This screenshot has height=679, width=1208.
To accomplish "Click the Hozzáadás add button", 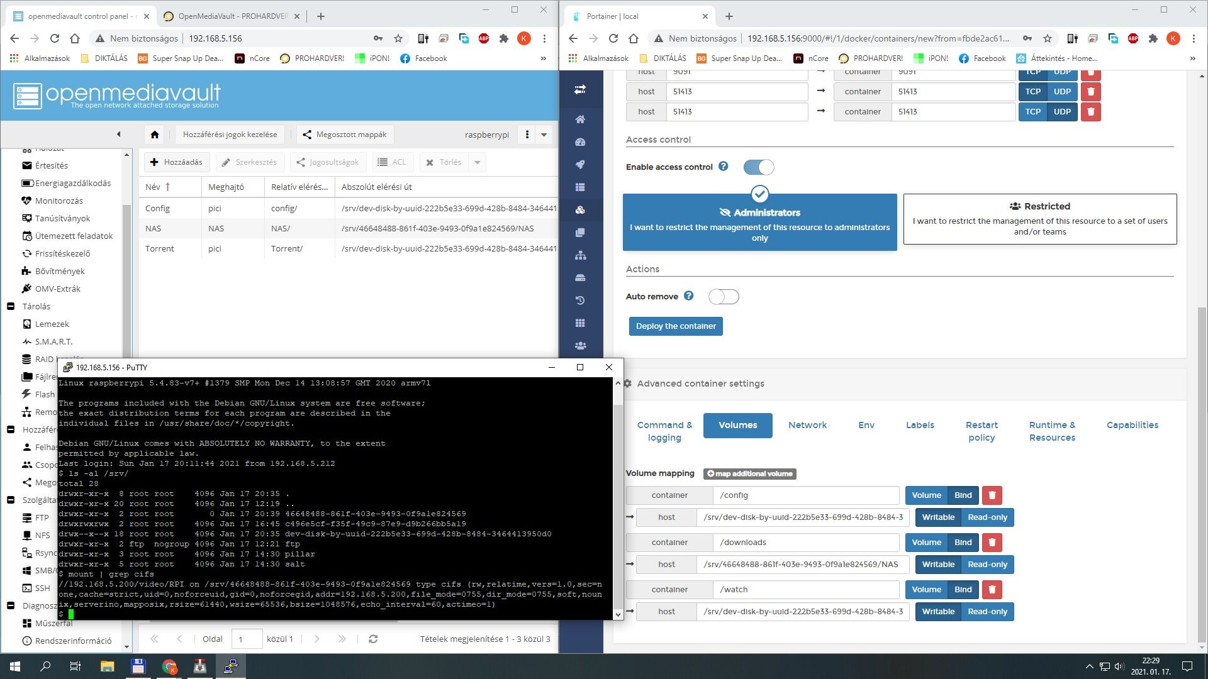I will coord(177,162).
